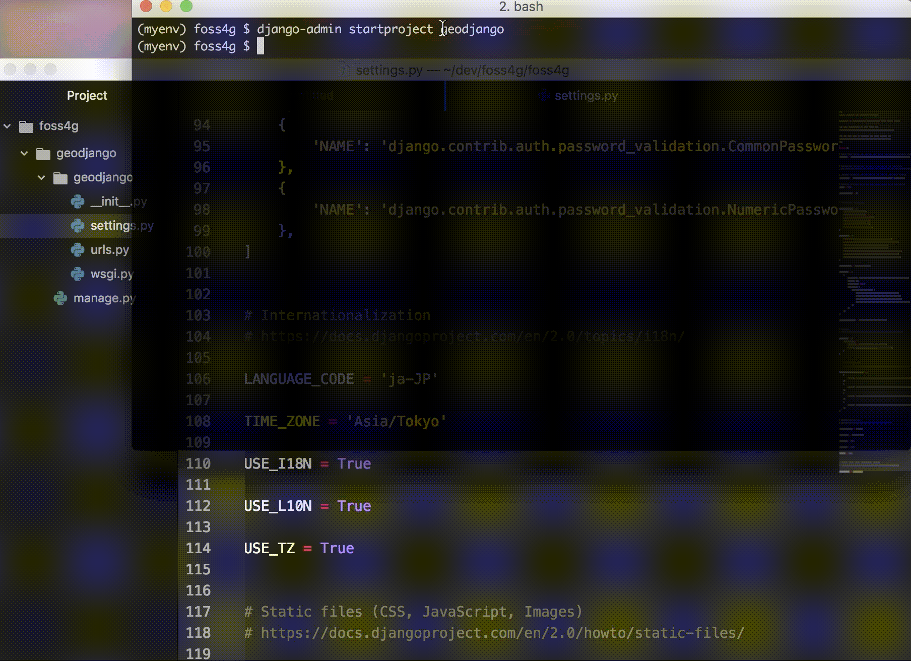Click the Python icon beside settings.py
Viewport: 911px width, 661px height.
pyautogui.click(x=78, y=226)
